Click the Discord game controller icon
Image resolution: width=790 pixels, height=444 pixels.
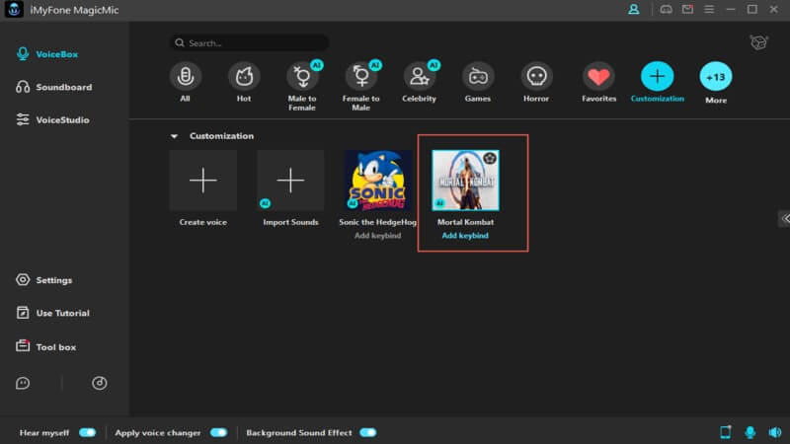click(666, 10)
